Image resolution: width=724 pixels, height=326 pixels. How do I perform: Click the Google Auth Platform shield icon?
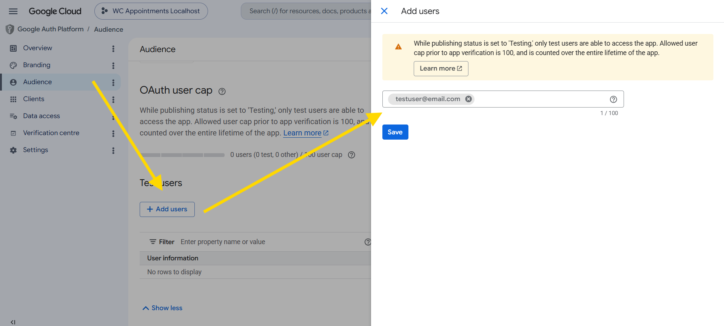click(10, 29)
